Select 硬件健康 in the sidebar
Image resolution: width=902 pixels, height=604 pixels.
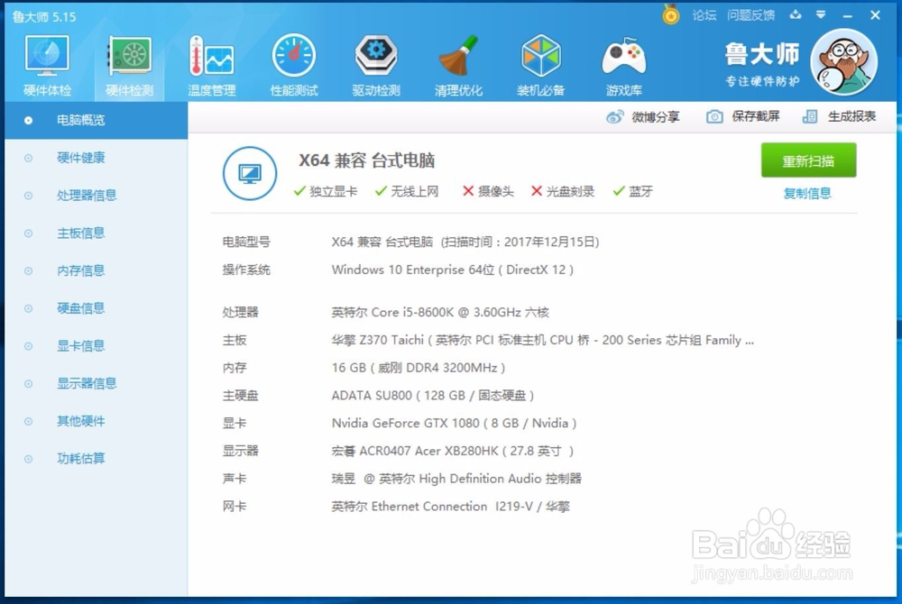pyautogui.click(x=97, y=158)
